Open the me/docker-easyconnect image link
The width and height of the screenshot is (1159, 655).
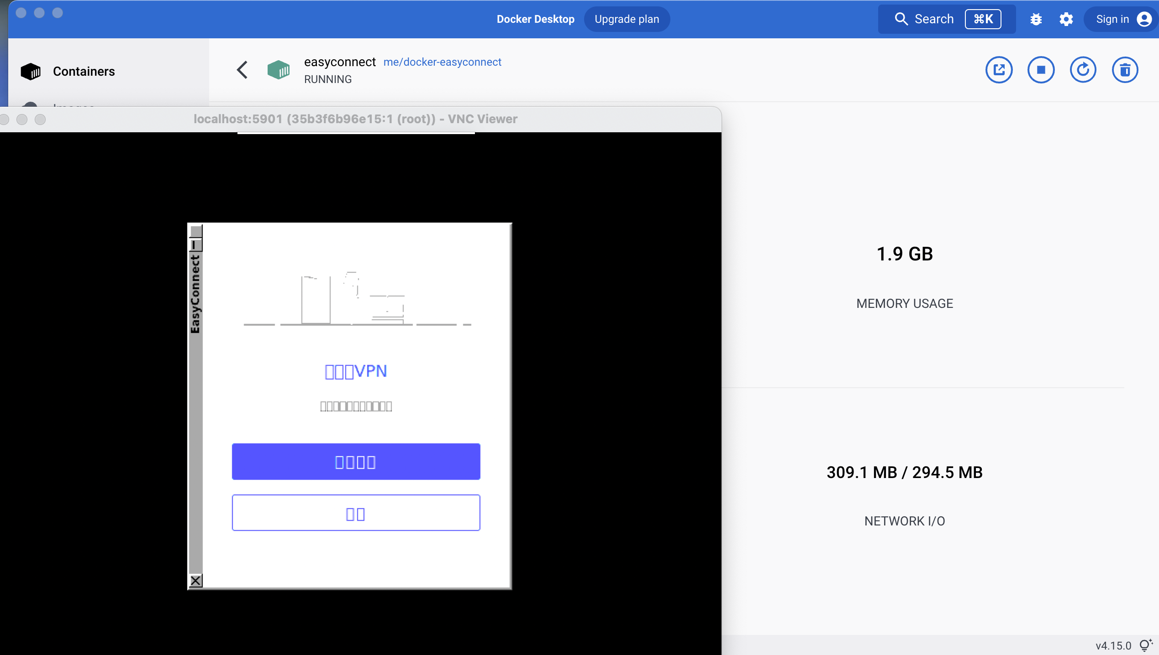(442, 62)
